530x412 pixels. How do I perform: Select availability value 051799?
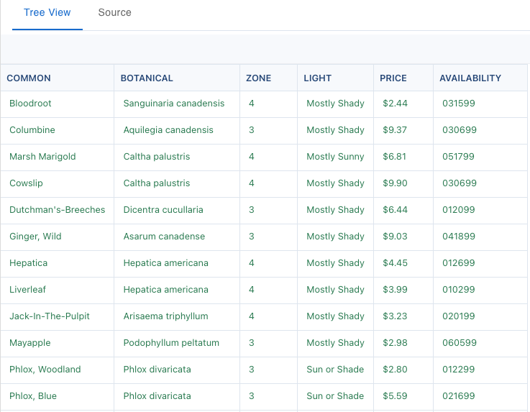pyautogui.click(x=480, y=157)
